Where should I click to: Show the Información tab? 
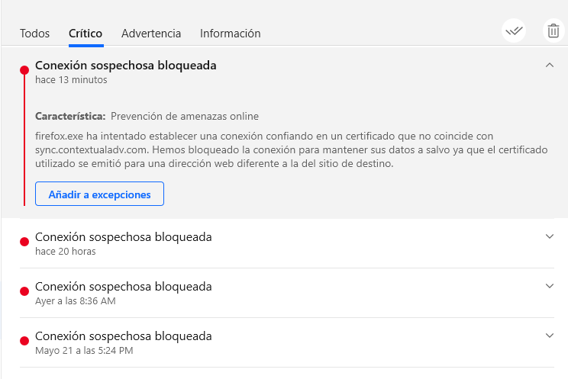[x=230, y=34]
